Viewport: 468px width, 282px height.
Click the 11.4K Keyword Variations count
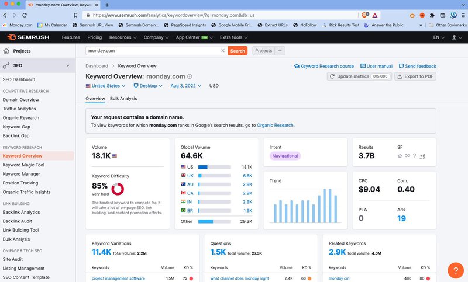click(101, 252)
